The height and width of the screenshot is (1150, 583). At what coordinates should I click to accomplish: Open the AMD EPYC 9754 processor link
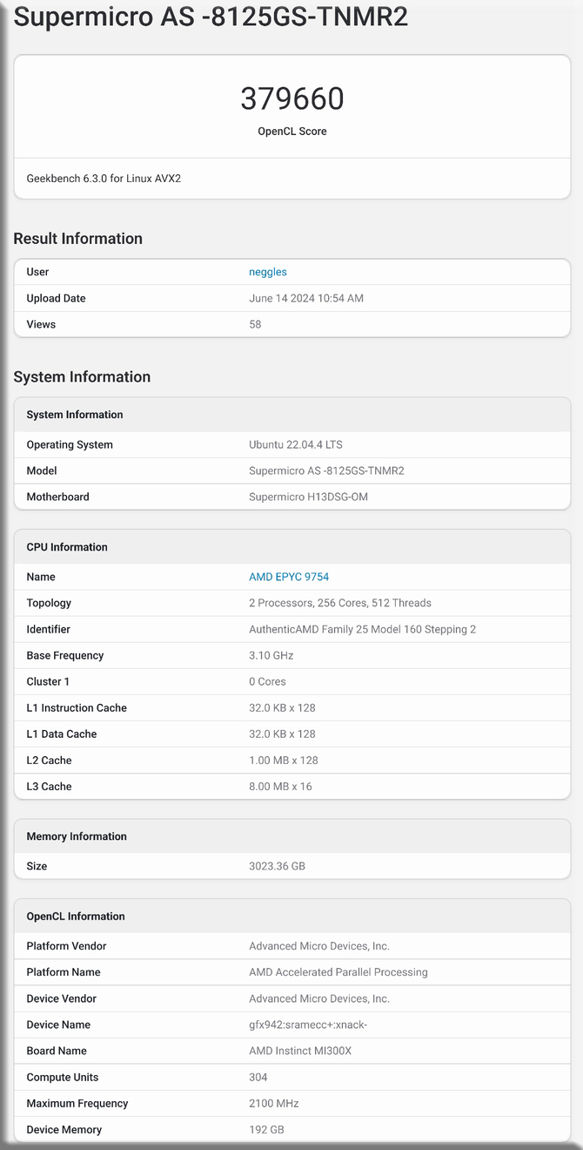click(289, 577)
